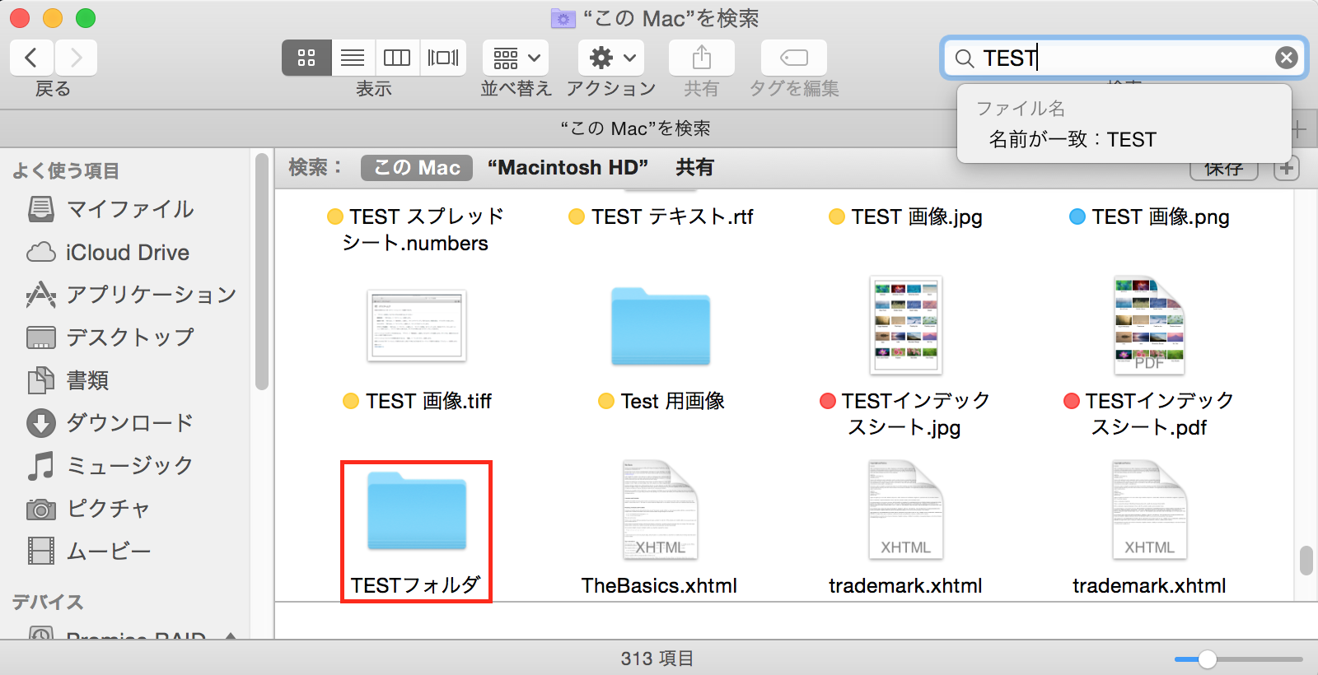Viewport: 1318px width, 675px height.
Task: Select the この Mac search scope
Action: click(417, 168)
